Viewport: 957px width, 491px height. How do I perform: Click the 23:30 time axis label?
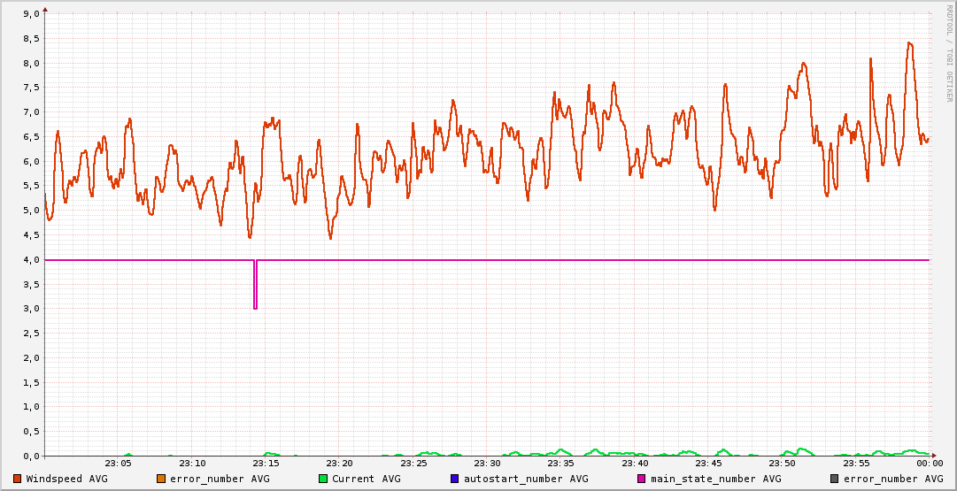(x=487, y=463)
